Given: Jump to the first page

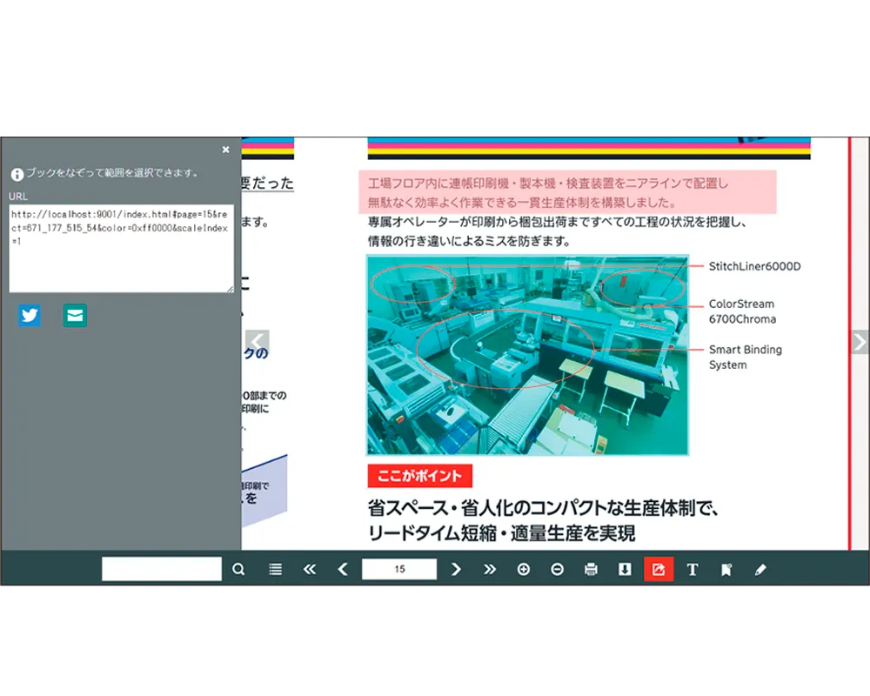Looking at the screenshot, I should [309, 570].
